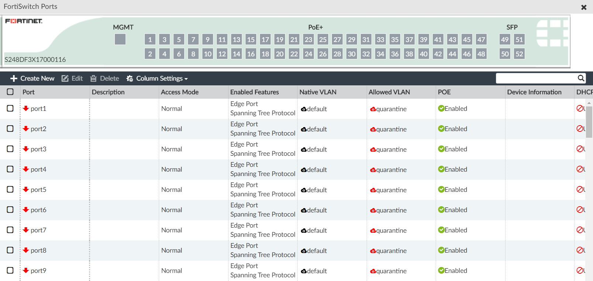Click green POE enabled icon for port3
Viewport: 593px width, 281px height.
point(441,149)
